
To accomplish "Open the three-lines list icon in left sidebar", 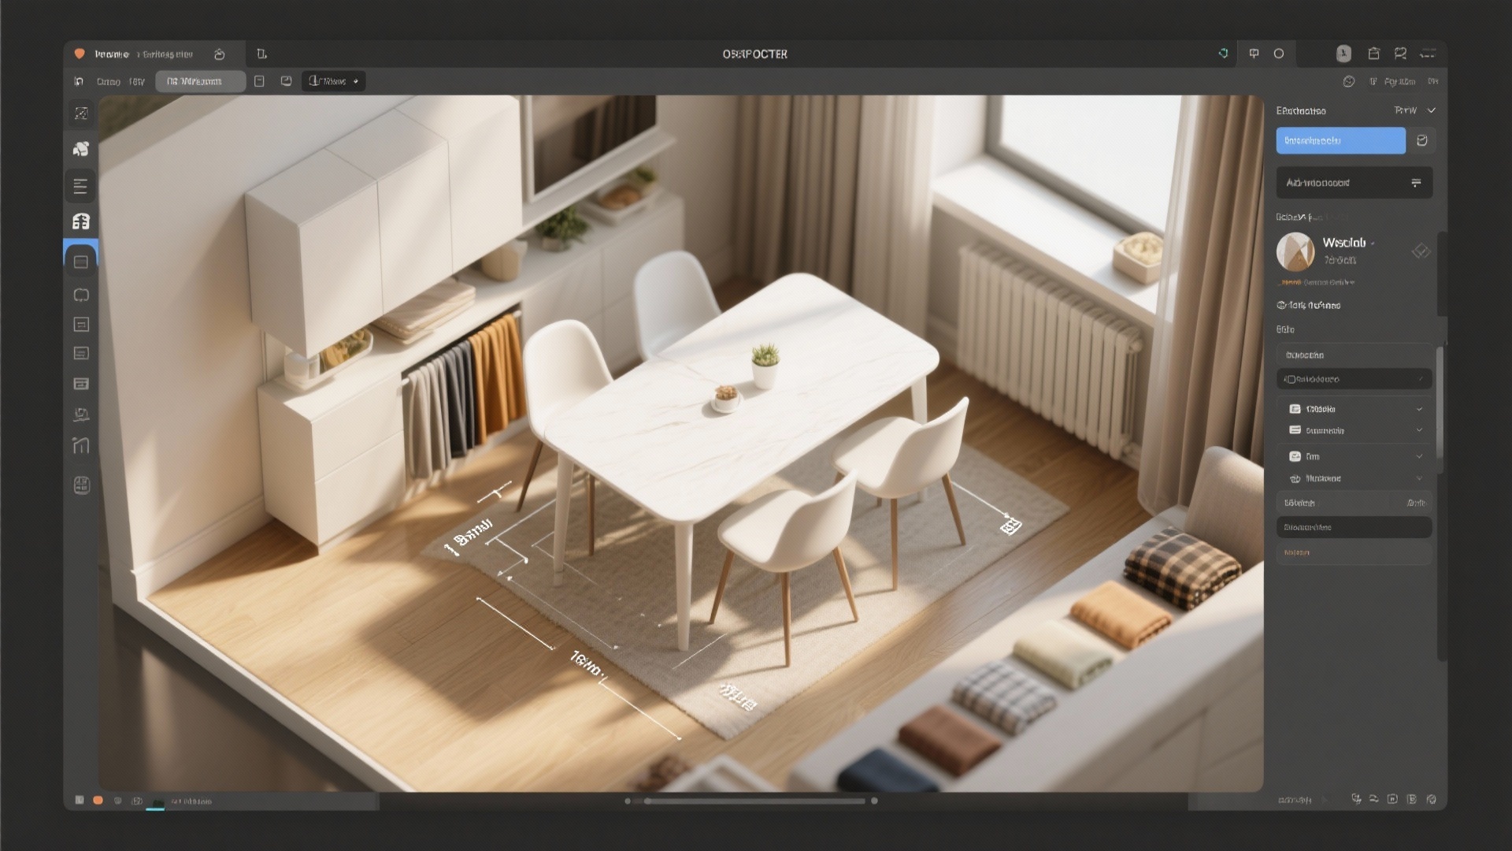I will [x=80, y=187].
